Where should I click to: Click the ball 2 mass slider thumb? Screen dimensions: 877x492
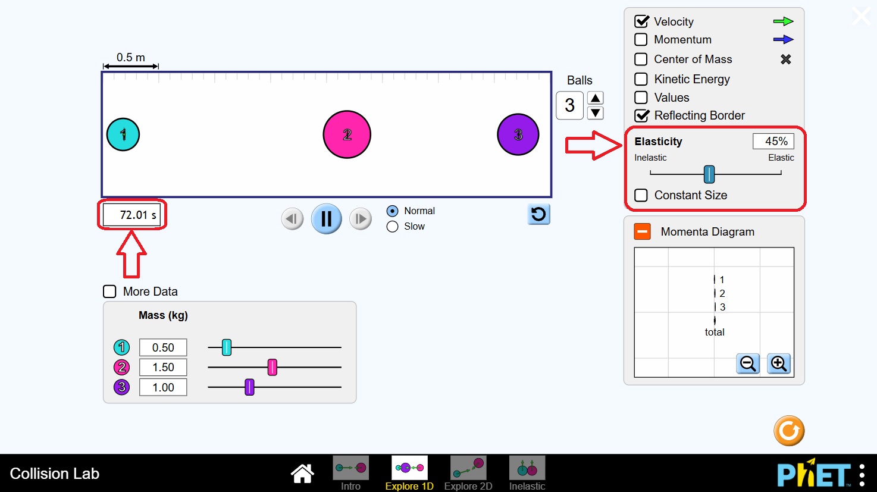[x=273, y=367]
